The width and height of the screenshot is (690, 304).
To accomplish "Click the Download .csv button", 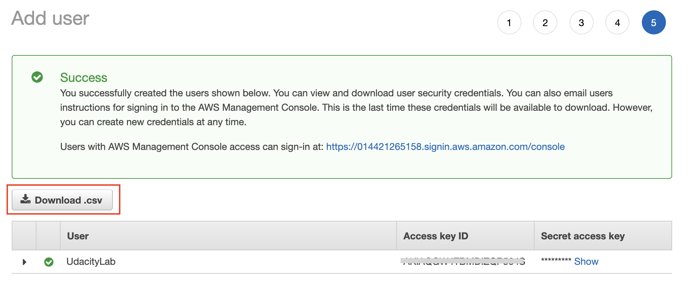I will coord(62,200).
